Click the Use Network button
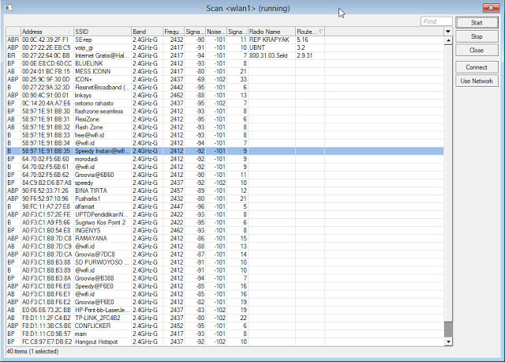Image resolution: width=505 pixels, height=362 pixels. (477, 81)
